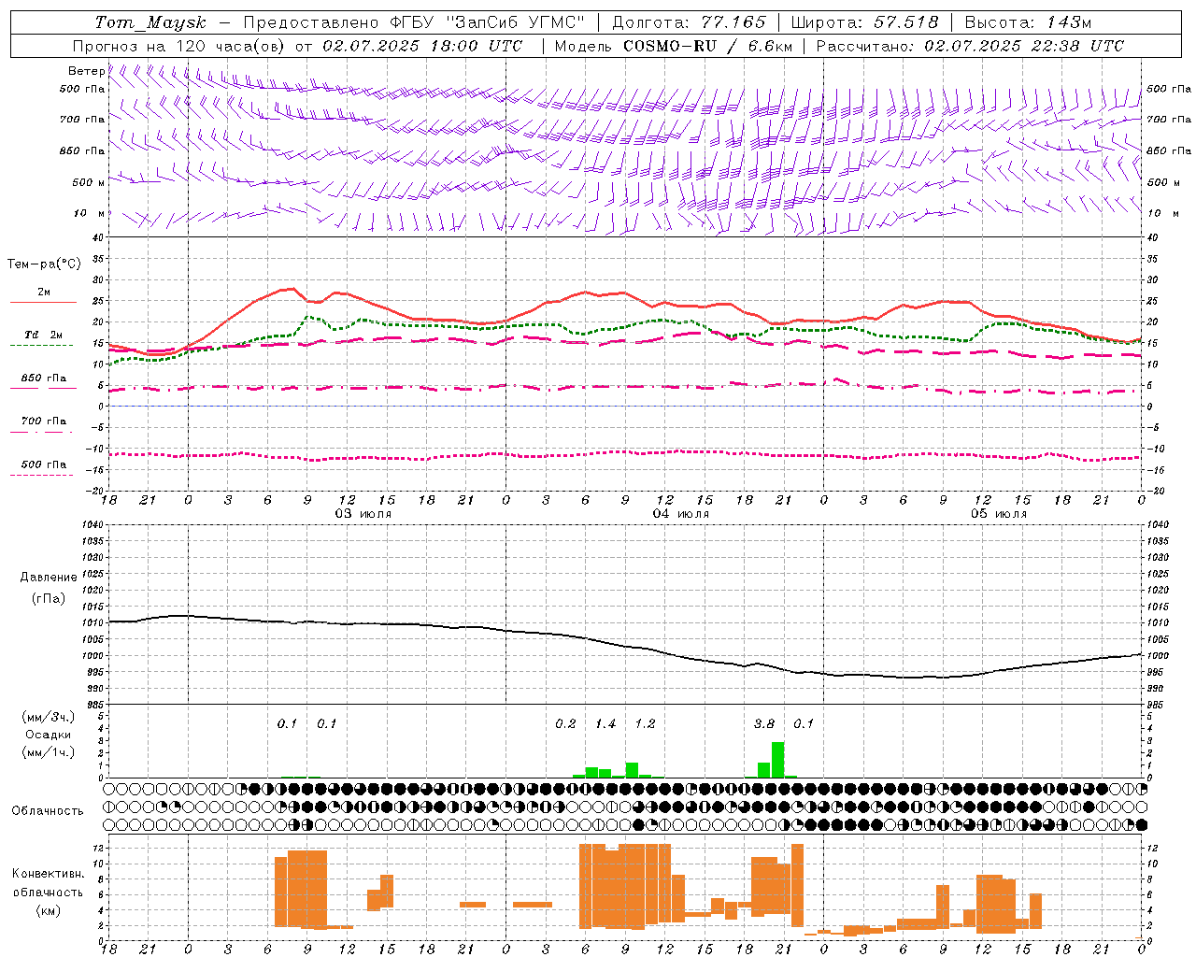Screen dimensions: 1196x957
Task: Select the 'ЗапСиб УГМС' provider text
Action: pos(514,22)
